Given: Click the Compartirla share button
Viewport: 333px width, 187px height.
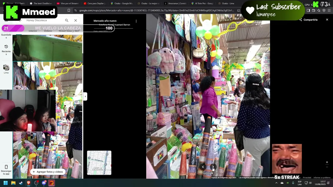Looking at the screenshot, I should click(x=308, y=20).
